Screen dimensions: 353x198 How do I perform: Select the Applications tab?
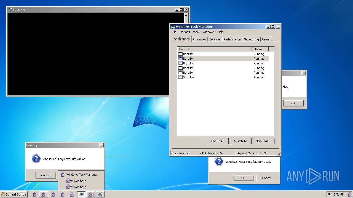pyautogui.click(x=182, y=39)
